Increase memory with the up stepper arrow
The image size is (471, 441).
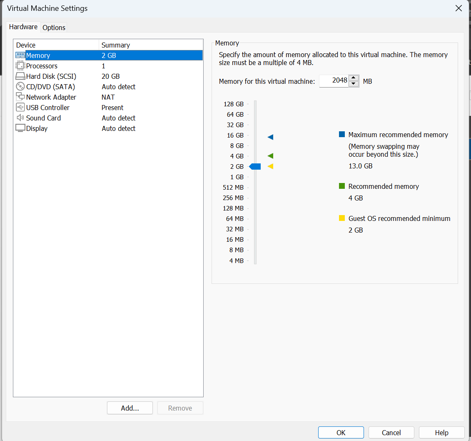point(354,78)
